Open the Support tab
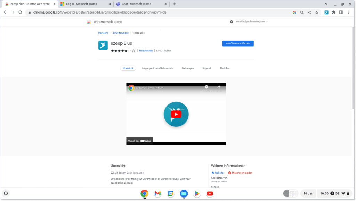The height and width of the screenshot is (201, 356). pos(207,68)
